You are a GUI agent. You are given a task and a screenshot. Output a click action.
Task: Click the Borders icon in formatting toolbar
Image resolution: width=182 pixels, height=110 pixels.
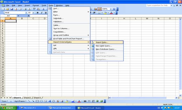point(99,13)
